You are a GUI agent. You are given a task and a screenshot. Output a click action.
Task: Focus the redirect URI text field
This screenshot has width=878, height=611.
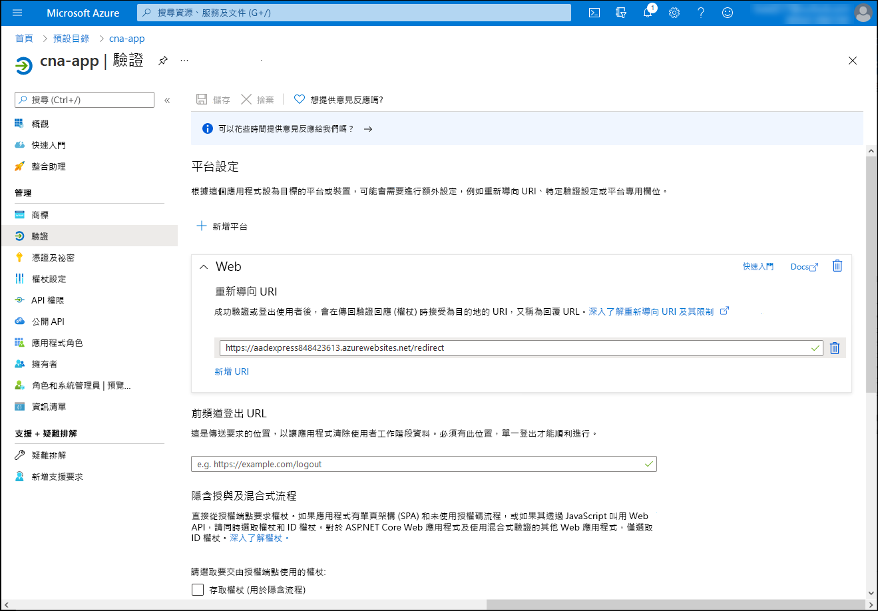tap(521, 348)
